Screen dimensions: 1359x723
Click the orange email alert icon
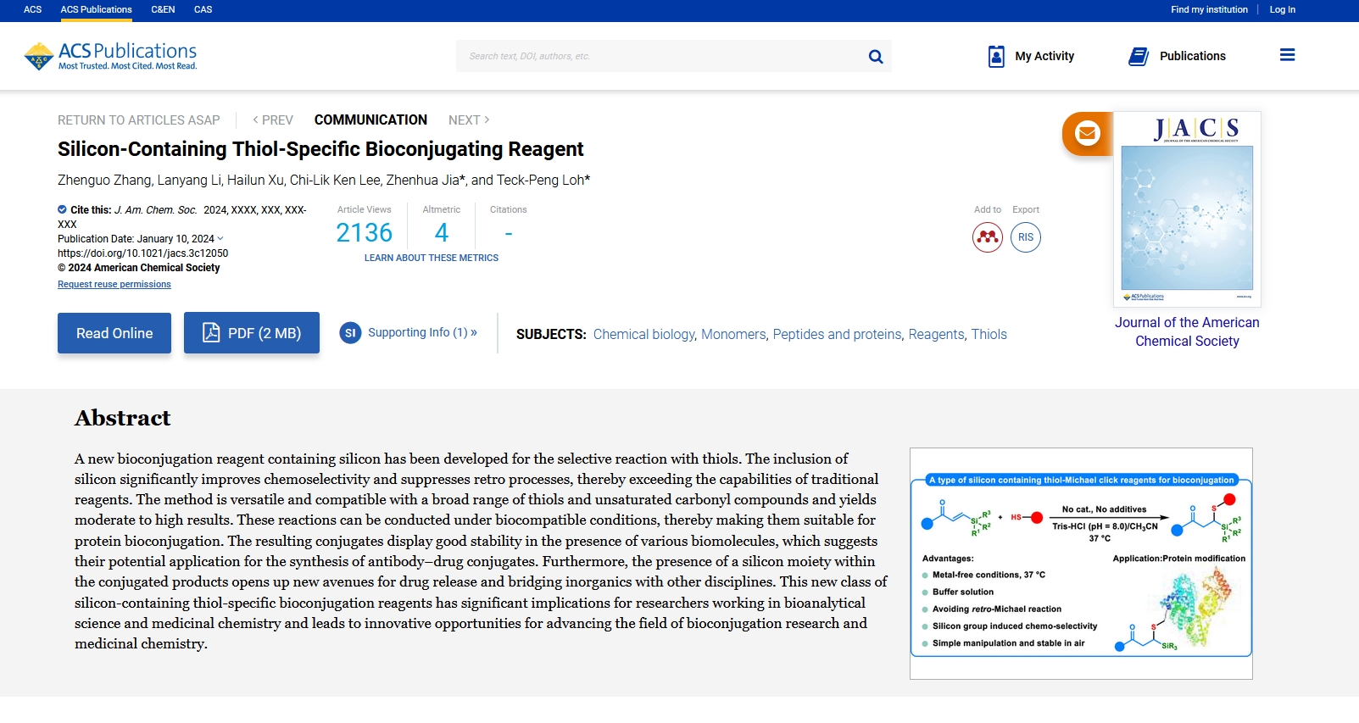[1087, 133]
